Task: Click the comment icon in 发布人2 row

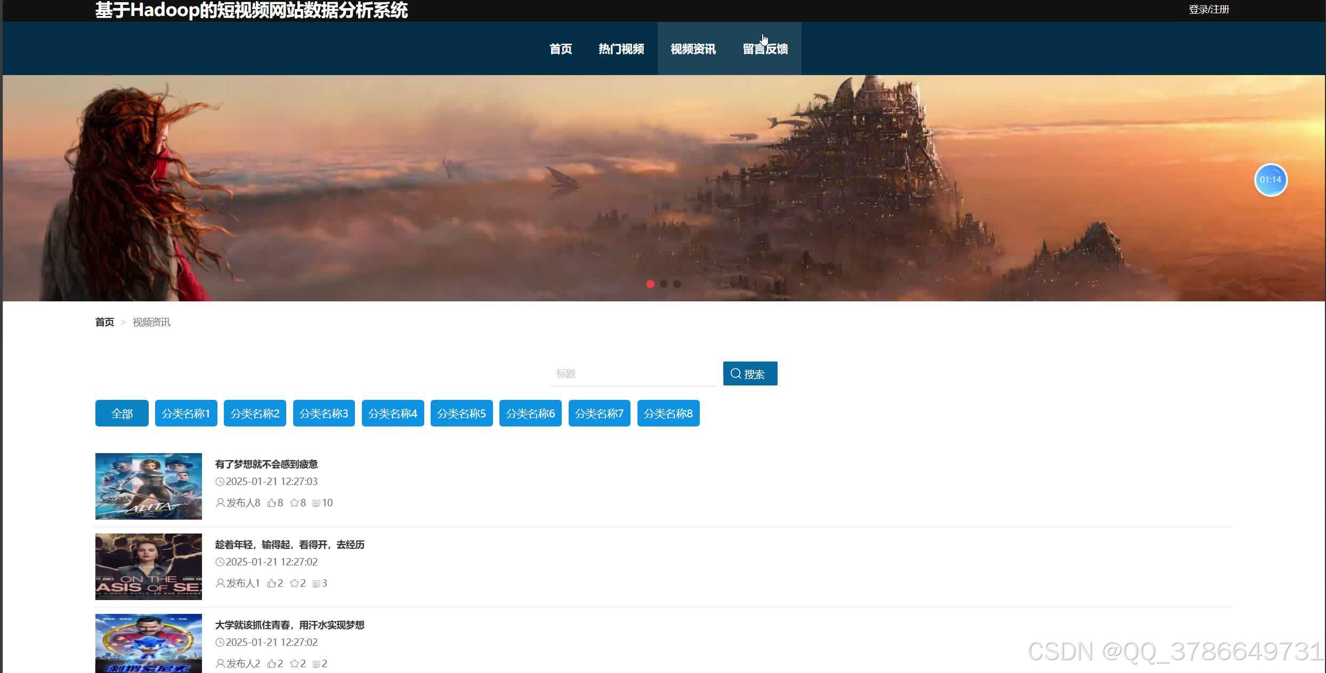Action: (x=317, y=664)
